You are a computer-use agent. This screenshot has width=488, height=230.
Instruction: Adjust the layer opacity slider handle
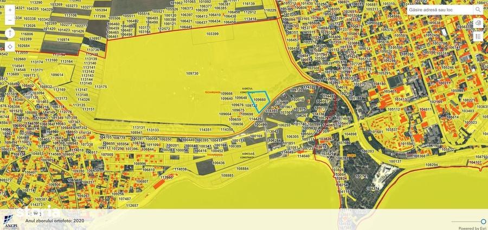click(483, 221)
